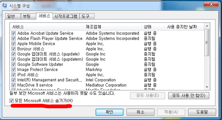Select Google Software Updater row text
222x120 pixels.
(x=40, y=64)
